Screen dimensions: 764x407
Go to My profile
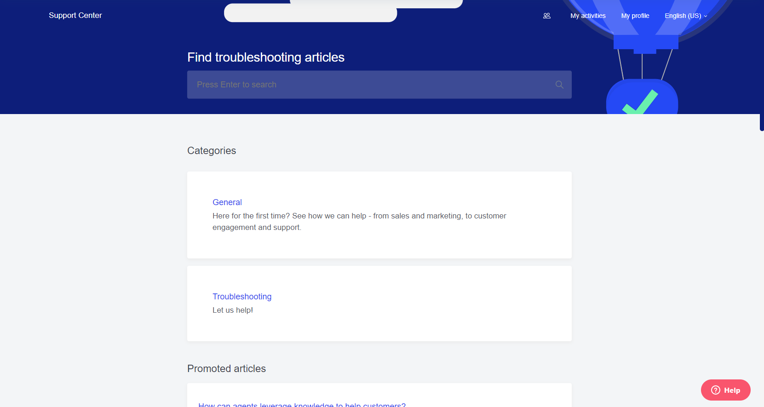coord(635,16)
